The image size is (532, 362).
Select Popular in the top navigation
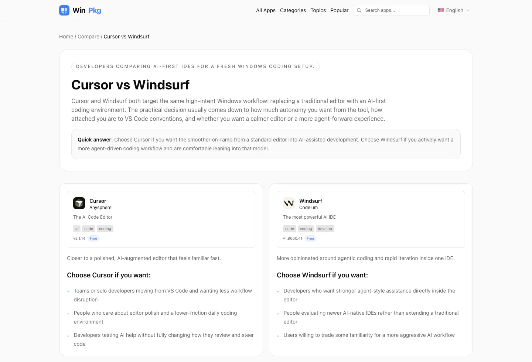point(340,10)
